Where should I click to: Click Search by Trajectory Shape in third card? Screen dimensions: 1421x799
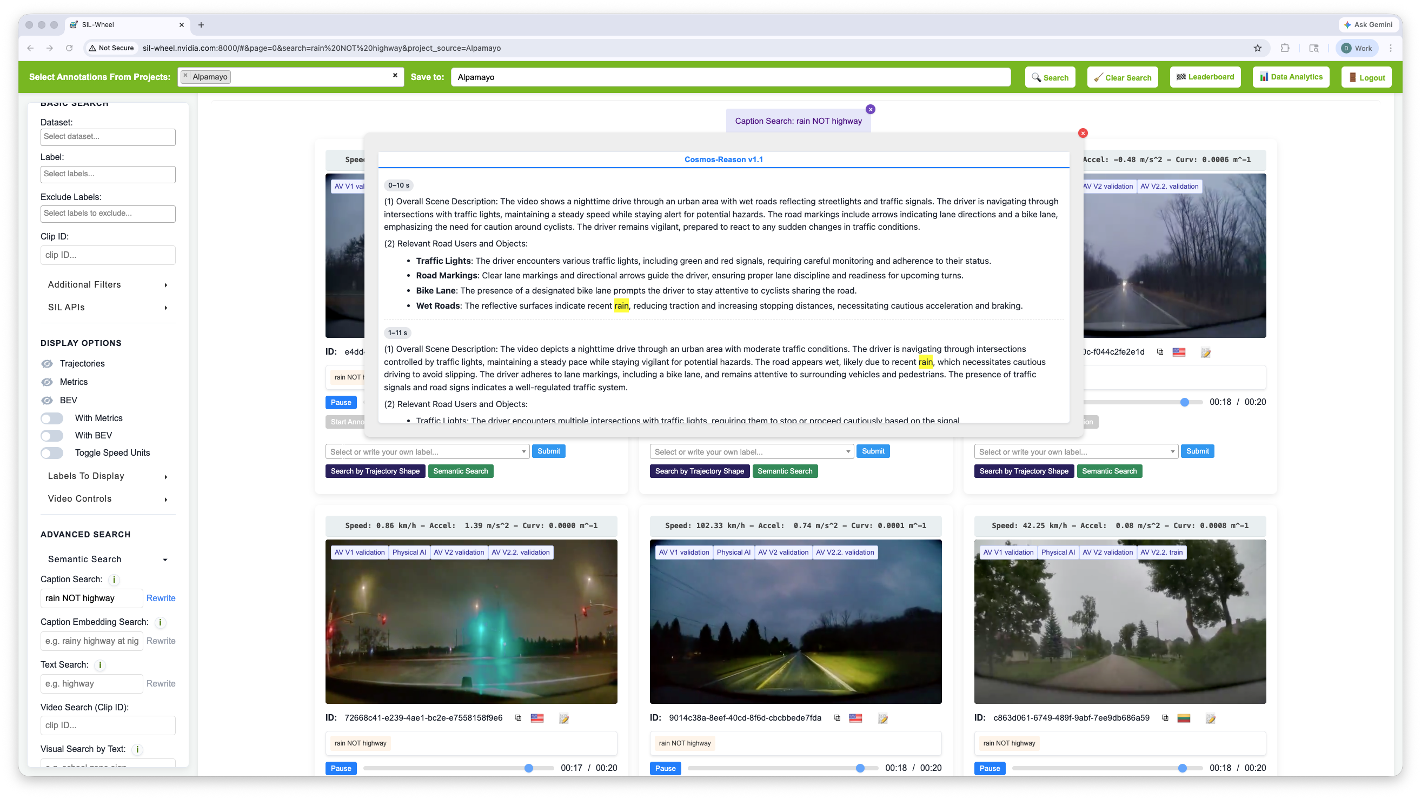pyautogui.click(x=1023, y=471)
